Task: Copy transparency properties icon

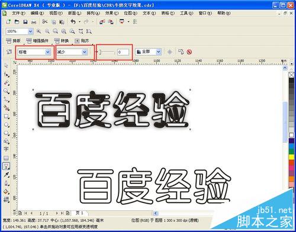Action: pos(181,51)
